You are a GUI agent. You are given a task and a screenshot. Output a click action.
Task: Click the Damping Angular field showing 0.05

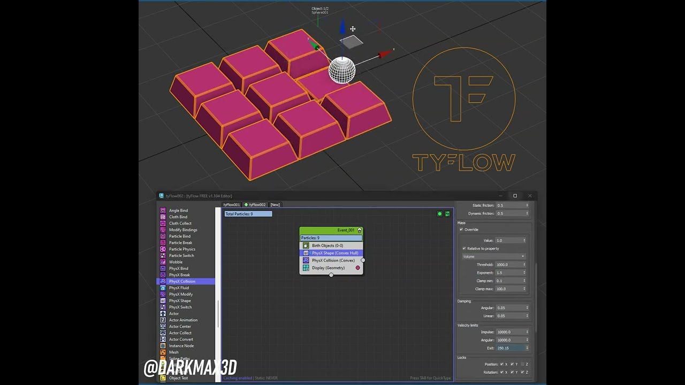coord(510,308)
